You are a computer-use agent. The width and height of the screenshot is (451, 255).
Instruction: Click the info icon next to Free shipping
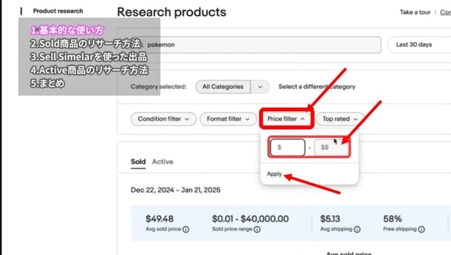(x=420, y=230)
